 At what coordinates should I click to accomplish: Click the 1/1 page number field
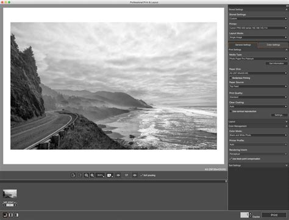tap(127, 175)
